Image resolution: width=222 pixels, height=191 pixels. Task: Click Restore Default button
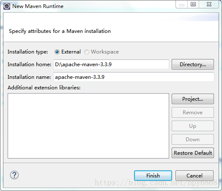coord(193,153)
